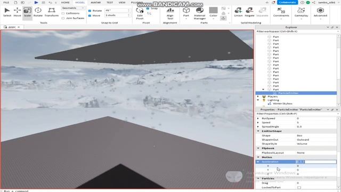The width and height of the screenshot is (341, 192).
Task: Collapse the Flipbook property group
Action: (258, 148)
